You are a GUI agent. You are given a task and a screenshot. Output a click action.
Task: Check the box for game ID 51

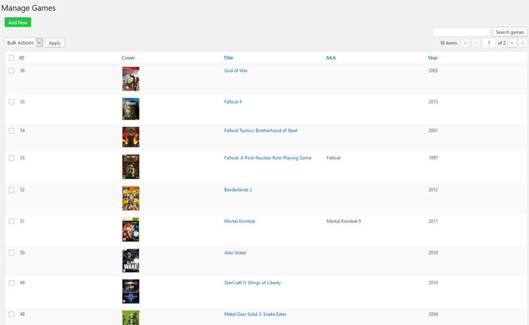(x=11, y=221)
